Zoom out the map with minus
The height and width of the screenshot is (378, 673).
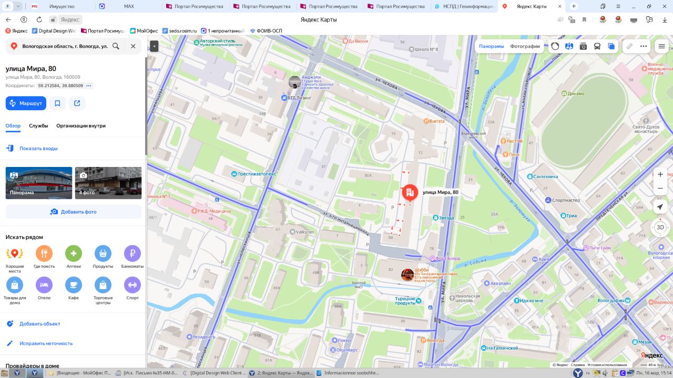coord(660,188)
